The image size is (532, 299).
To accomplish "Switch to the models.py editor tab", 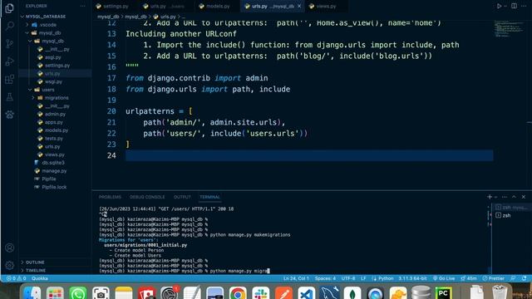I will tap(218, 6).
